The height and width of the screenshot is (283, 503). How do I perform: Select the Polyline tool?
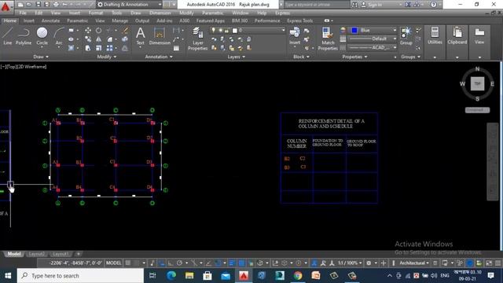pyautogui.click(x=24, y=35)
